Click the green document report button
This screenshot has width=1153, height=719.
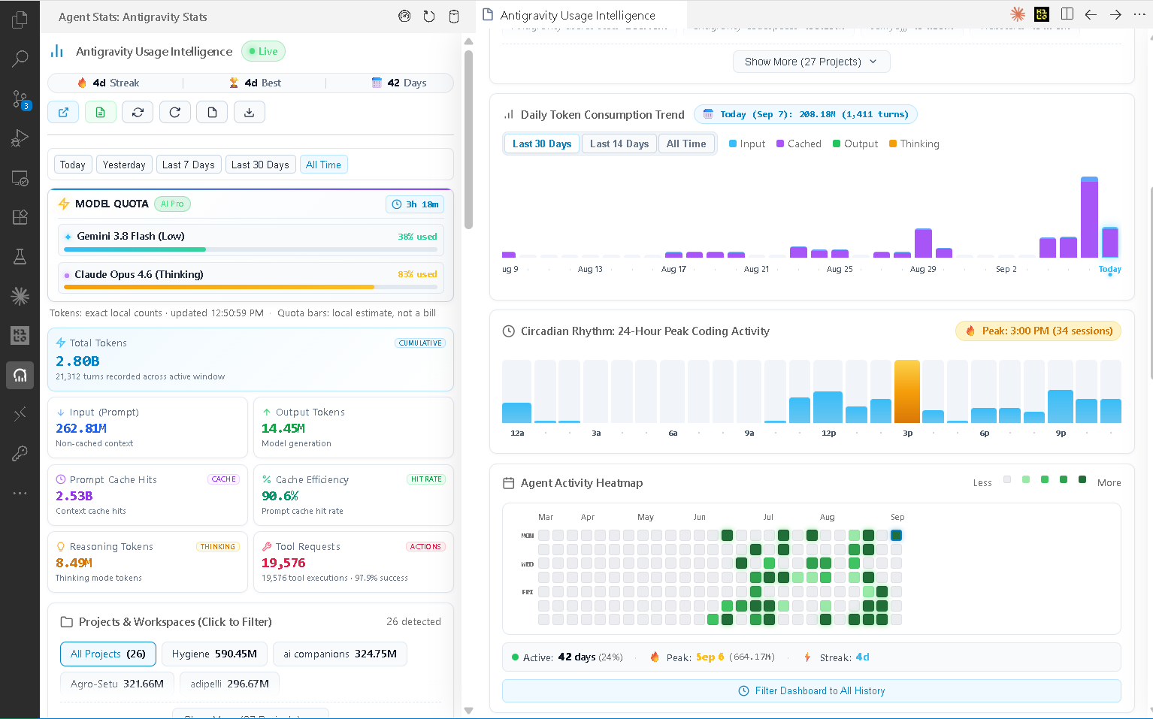tap(101, 112)
